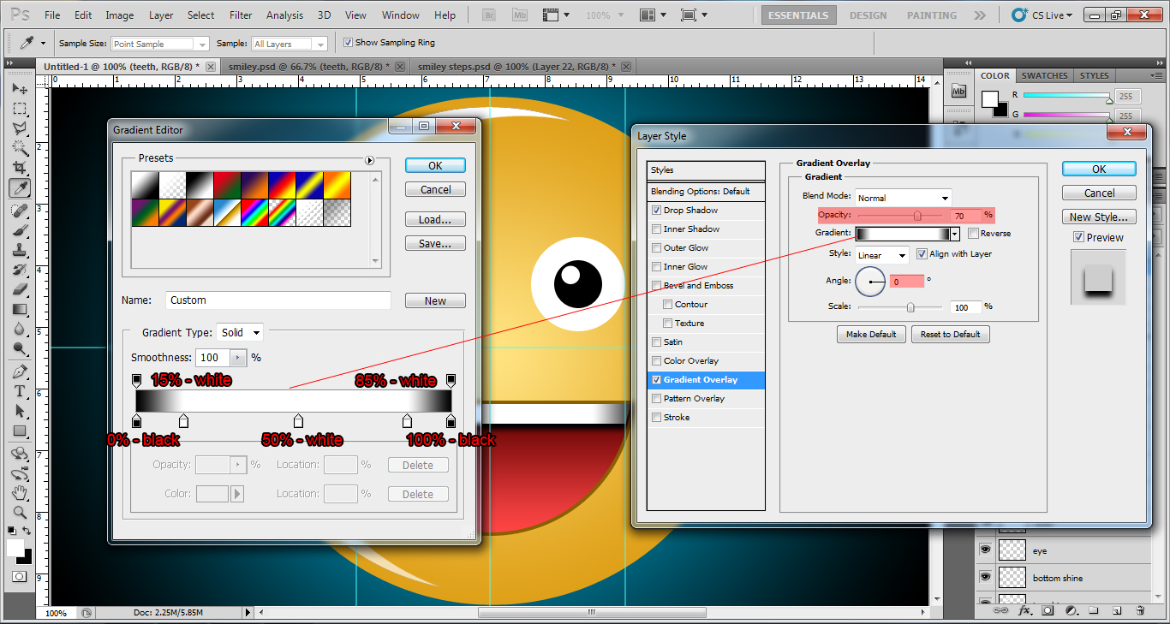1170x624 pixels.
Task: Open the Sample All Layers dropdown
Action: pyautogui.click(x=290, y=44)
